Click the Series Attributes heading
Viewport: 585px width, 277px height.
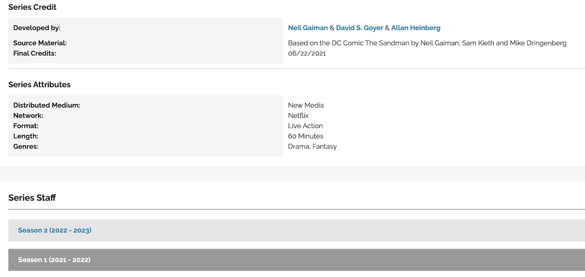click(39, 85)
